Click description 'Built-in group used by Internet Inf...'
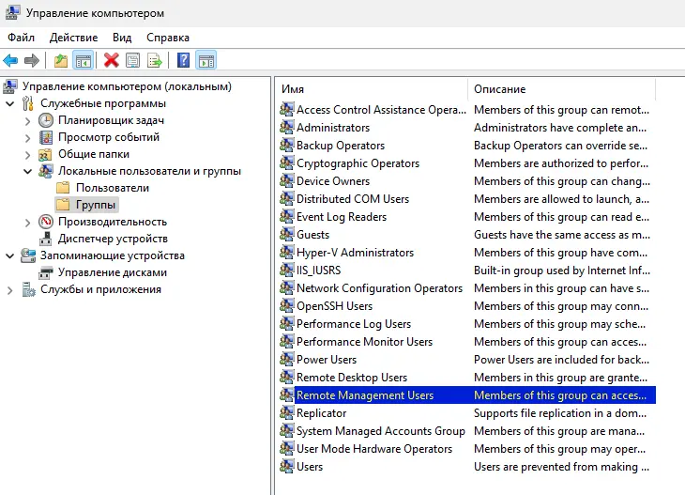The width and height of the screenshot is (685, 495). pos(562,271)
